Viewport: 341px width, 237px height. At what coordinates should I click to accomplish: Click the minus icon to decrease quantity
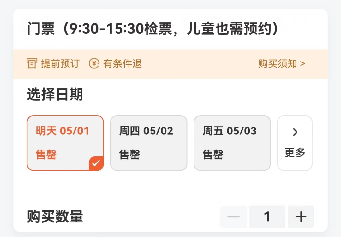[233, 216]
